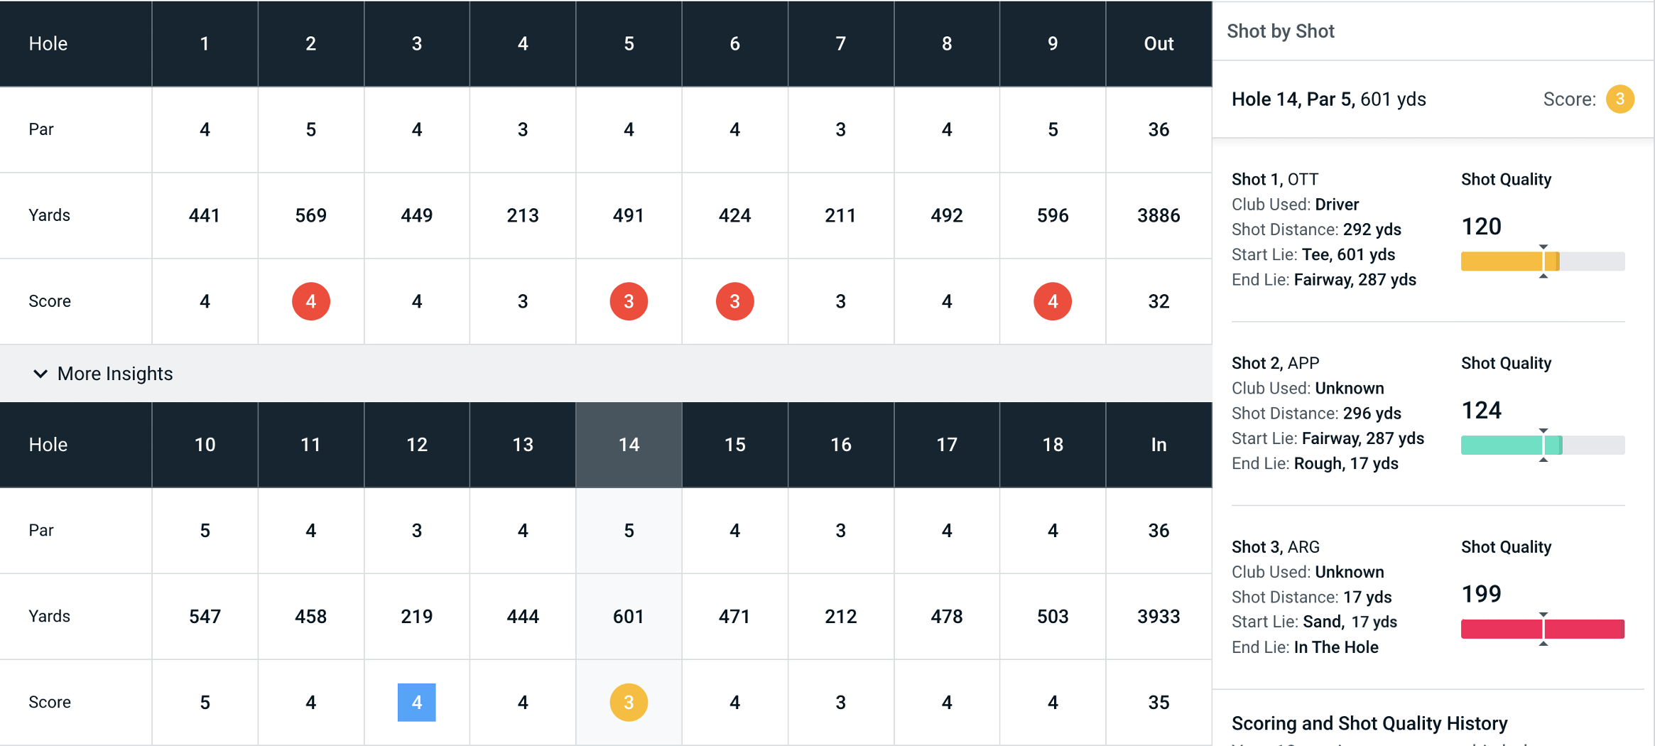Click Scoring and Shot Quality History heading

tap(1369, 723)
